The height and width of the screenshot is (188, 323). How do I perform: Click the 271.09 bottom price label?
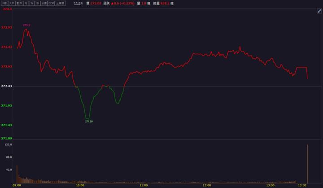click(7, 138)
